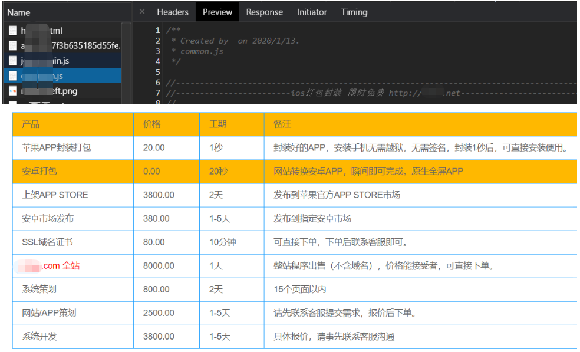Click the ios打包封装 限时免费 comment line
Screen dimensions: 580x352
[371, 93]
